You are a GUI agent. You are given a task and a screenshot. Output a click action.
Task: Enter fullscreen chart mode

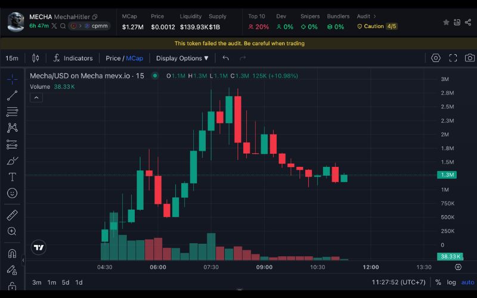pos(453,58)
